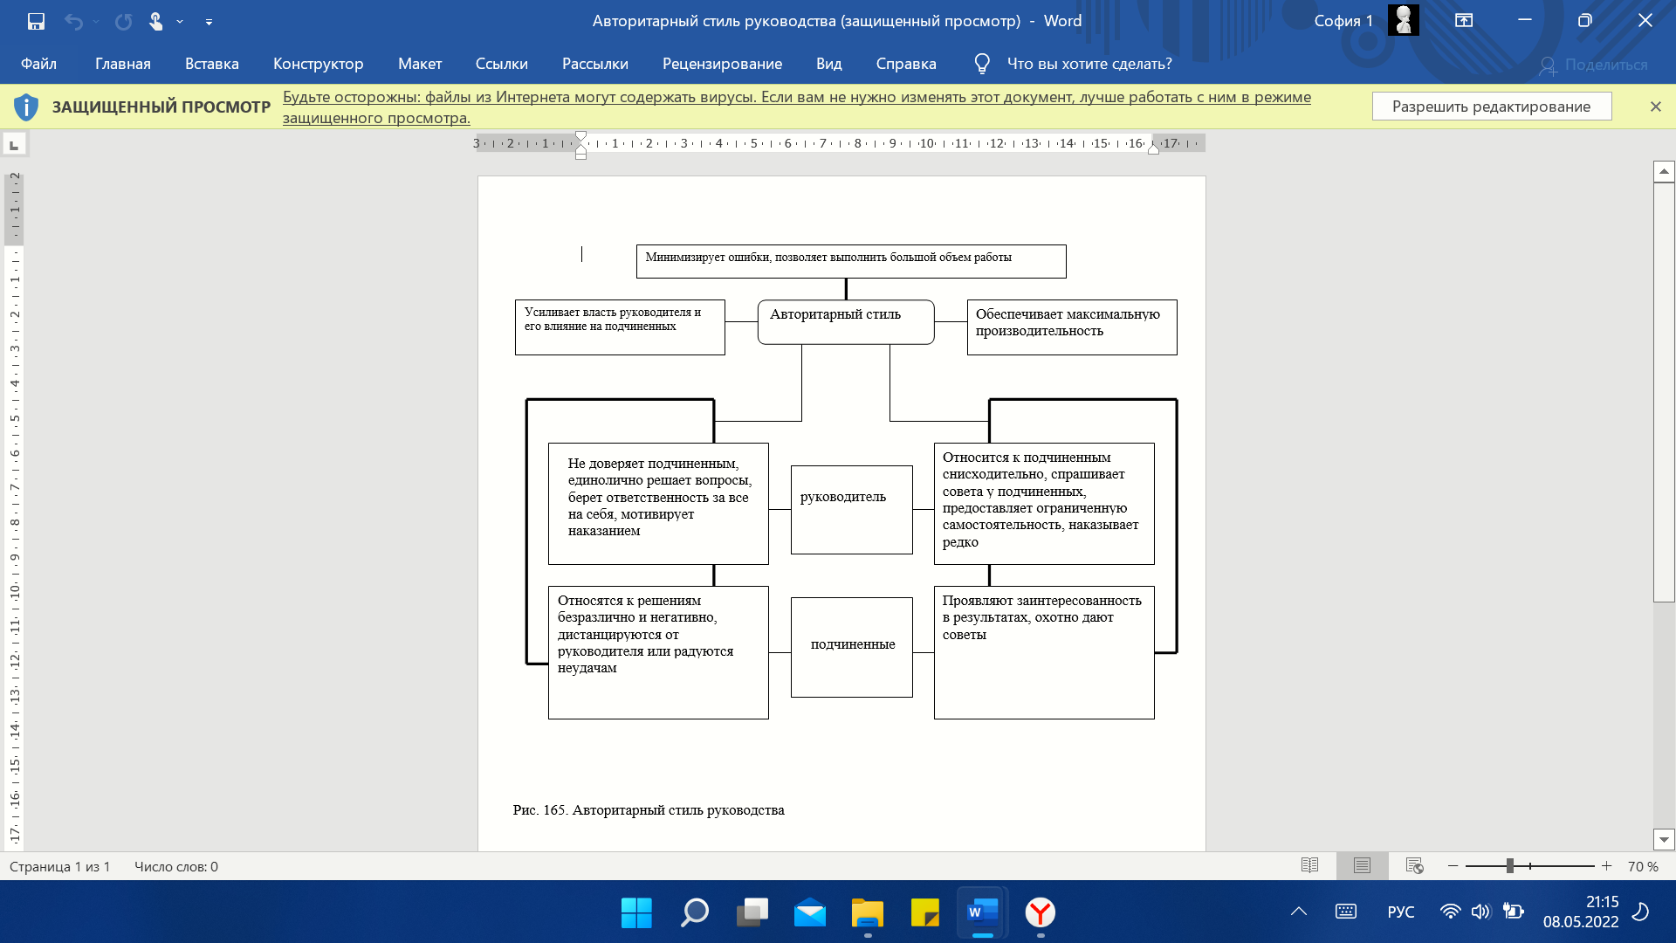Show hidden icons in system tray
The height and width of the screenshot is (943, 1676).
[x=1299, y=912]
